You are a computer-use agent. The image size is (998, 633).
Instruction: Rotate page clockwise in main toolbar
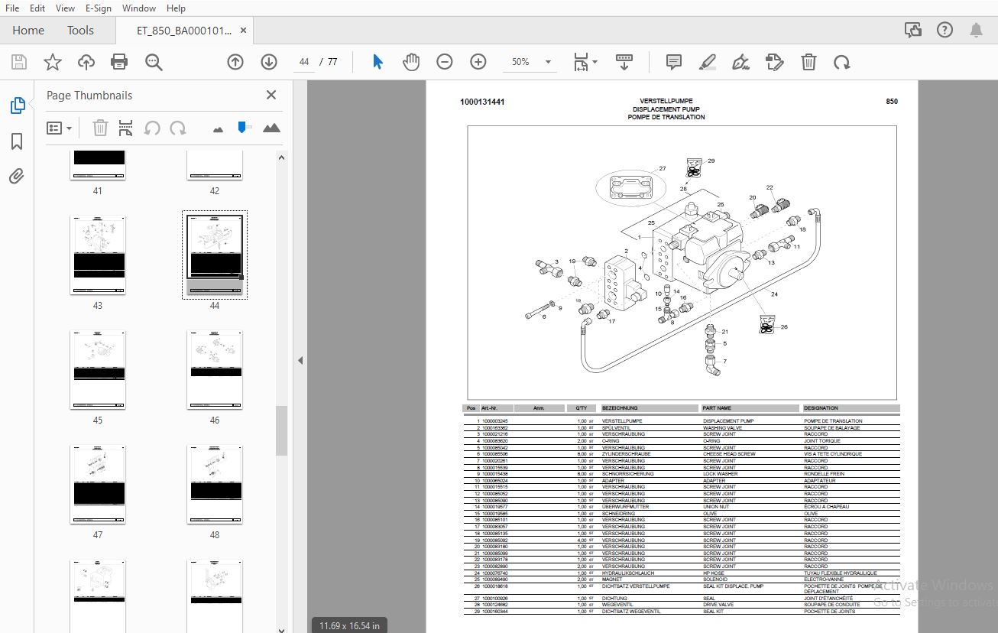(x=842, y=62)
